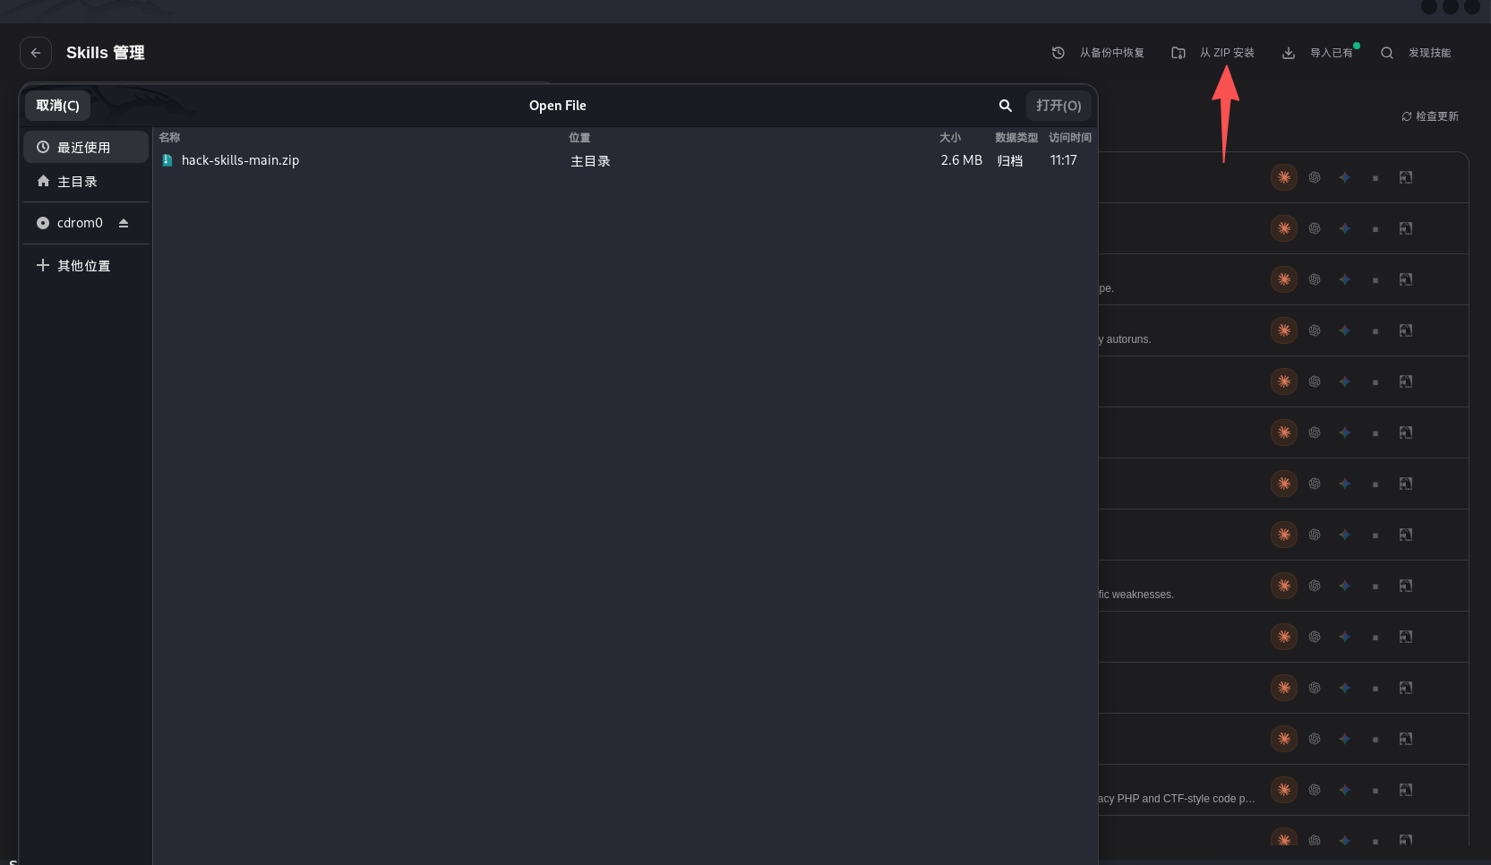Screen dimensions: 1491x865
Task: Click the clock icon beside 从备份中恢复
Action: tap(1058, 53)
